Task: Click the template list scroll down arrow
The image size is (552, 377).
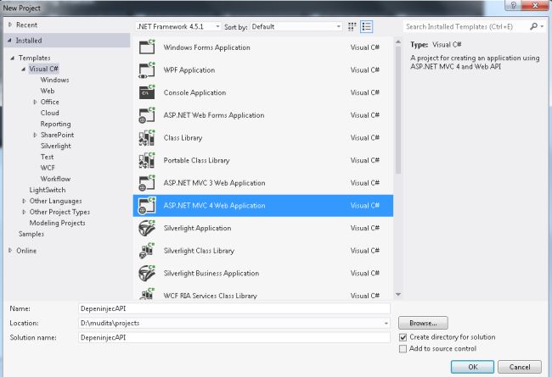Action: (x=398, y=295)
